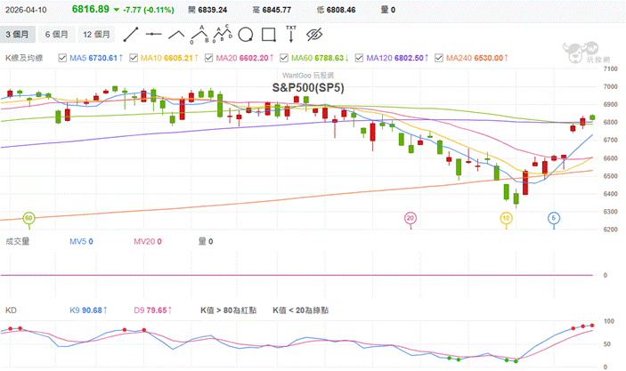Switch to the 12 個月 time range
Image resolution: width=626 pixels, height=371 pixels.
pos(96,35)
